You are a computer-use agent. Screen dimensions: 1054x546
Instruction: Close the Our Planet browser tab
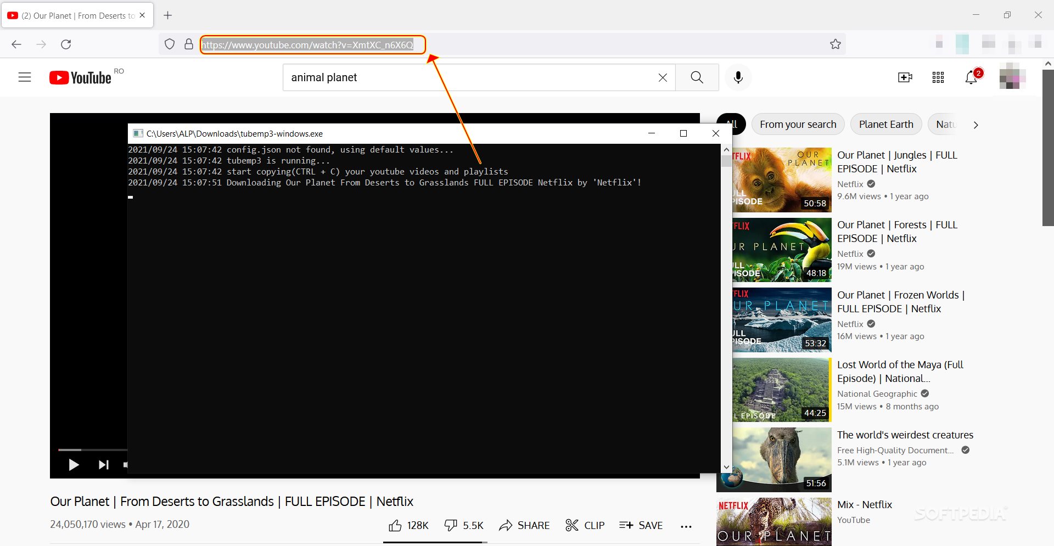[x=142, y=15]
